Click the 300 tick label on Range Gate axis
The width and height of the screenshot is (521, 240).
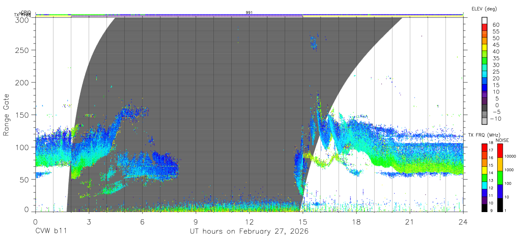point(22,19)
